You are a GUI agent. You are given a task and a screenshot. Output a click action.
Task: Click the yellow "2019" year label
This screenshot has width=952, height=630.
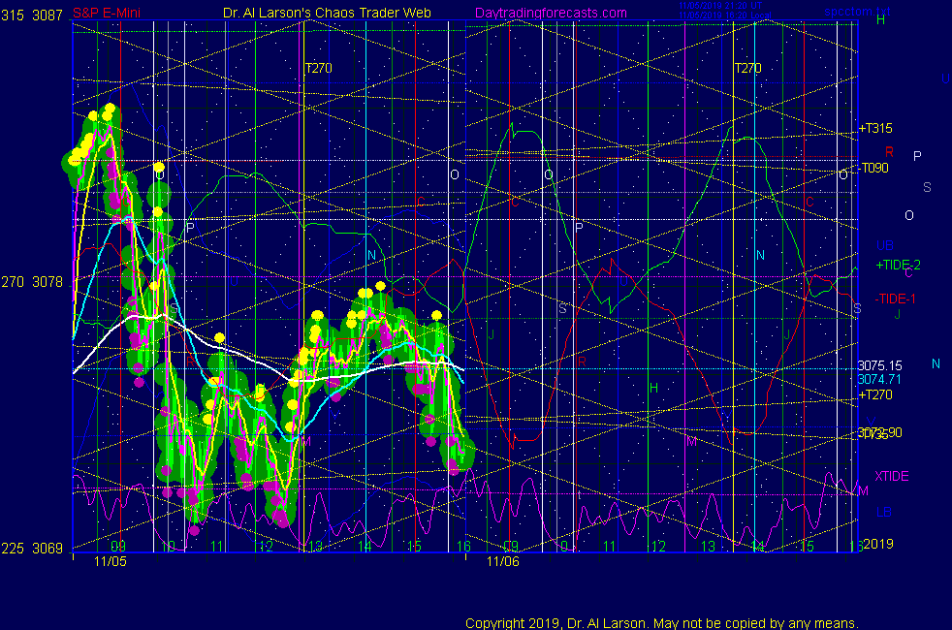click(x=878, y=544)
